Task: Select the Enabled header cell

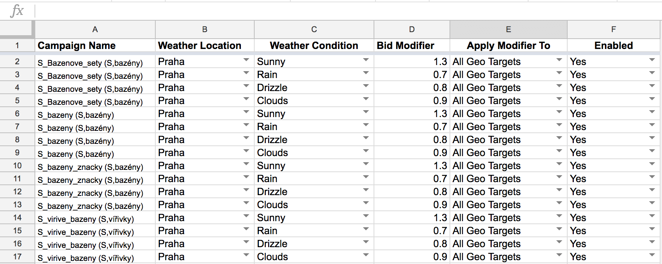Action: [613, 46]
